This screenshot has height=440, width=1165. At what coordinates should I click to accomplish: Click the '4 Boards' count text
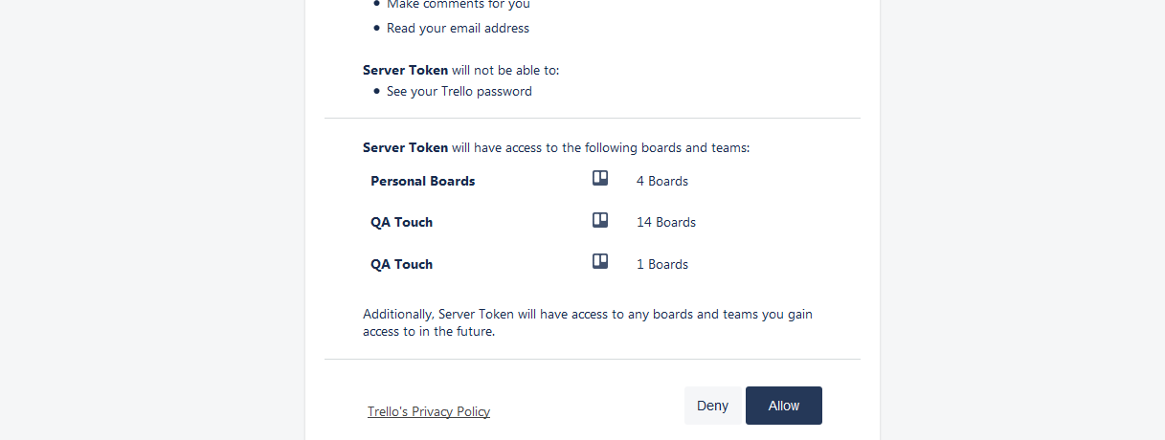(x=662, y=181)
